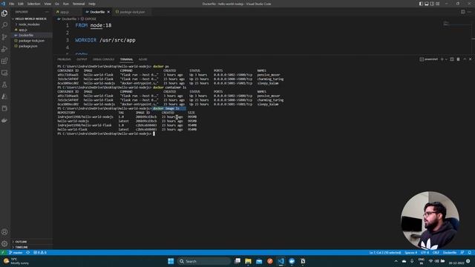Open the Accounts menu icon
Screen dimensions: 475x267
[x=4, y=232]
